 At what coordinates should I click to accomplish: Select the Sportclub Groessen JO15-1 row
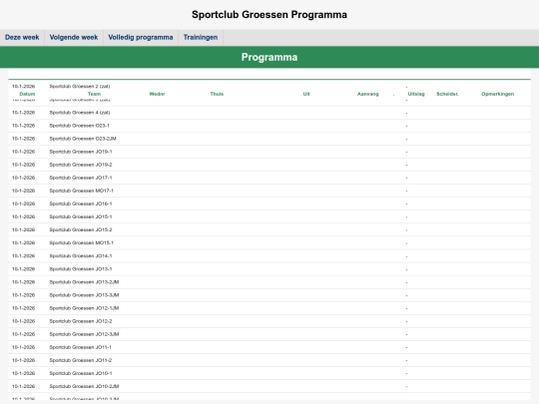269,217
